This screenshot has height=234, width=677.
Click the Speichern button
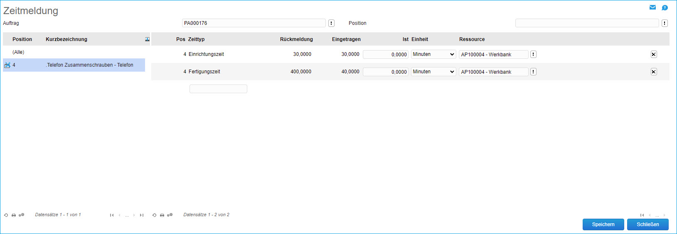(x=603, y=224)
